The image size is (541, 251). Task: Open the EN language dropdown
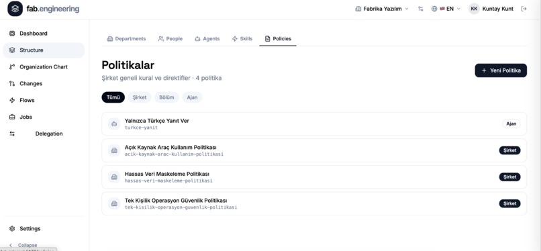[446, 9]
